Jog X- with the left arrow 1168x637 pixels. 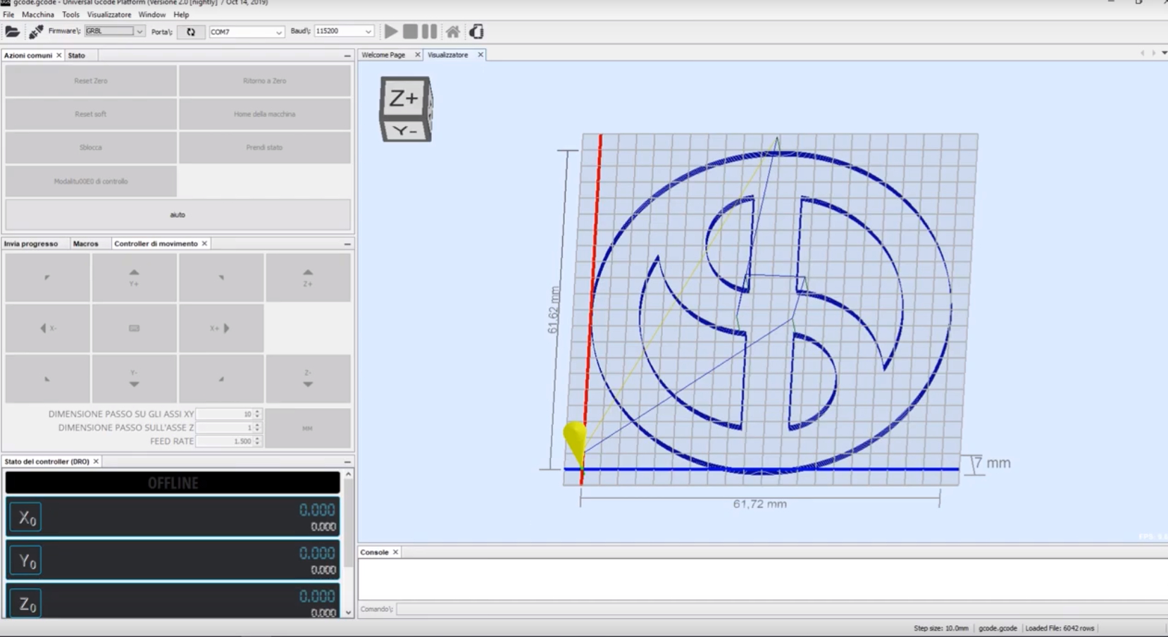(47, 328)
